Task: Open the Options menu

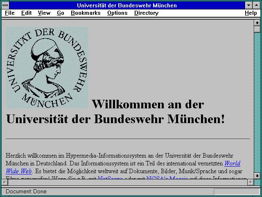Action: coord(117,13)
